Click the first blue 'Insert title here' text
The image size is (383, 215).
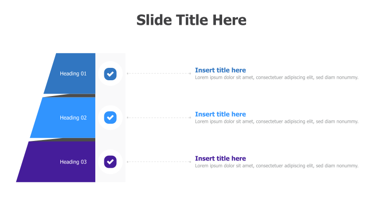pyautogui.click(x=220, y=70)
